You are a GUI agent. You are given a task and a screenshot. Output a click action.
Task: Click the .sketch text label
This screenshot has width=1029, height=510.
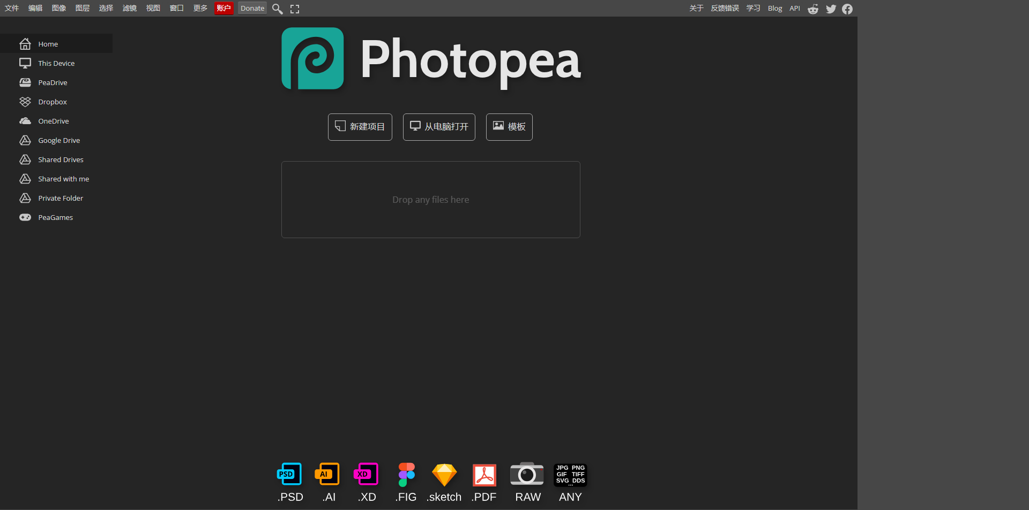pos(444,497)
